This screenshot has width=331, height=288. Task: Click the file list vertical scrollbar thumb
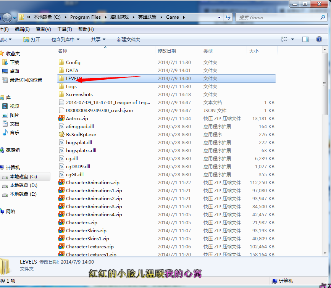325,84
